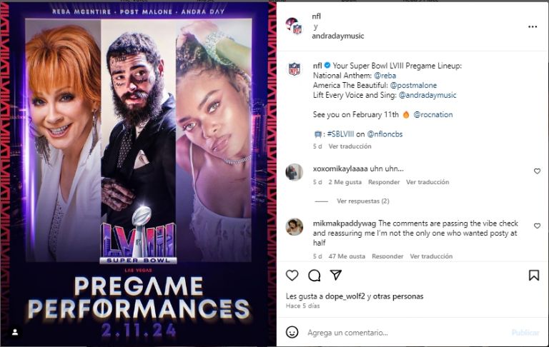This screenshot has height=347, width=549.
Task: Share the post via paper plane icon
Action: (336, 275)
